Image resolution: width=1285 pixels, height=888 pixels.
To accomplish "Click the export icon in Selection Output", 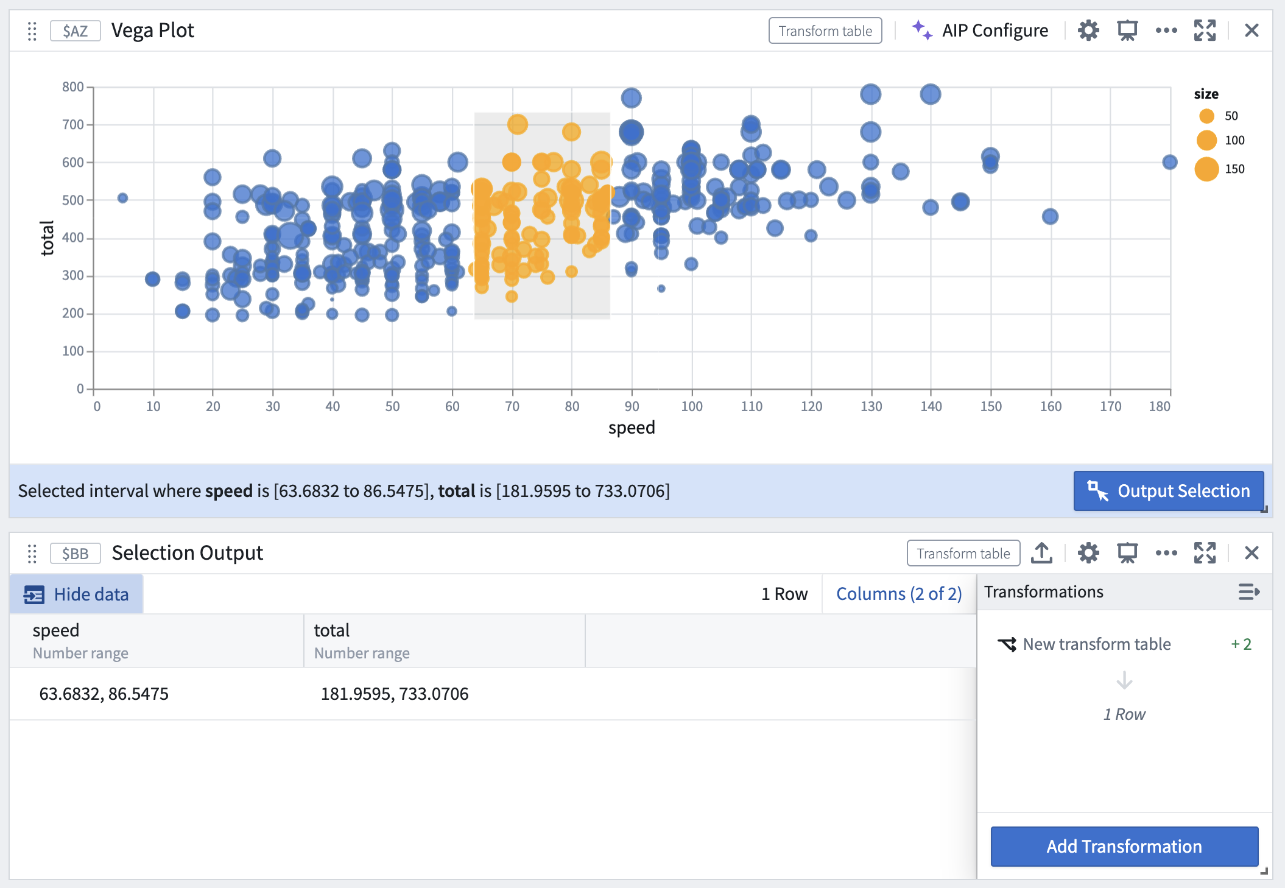I will [x=1041, y=553].
